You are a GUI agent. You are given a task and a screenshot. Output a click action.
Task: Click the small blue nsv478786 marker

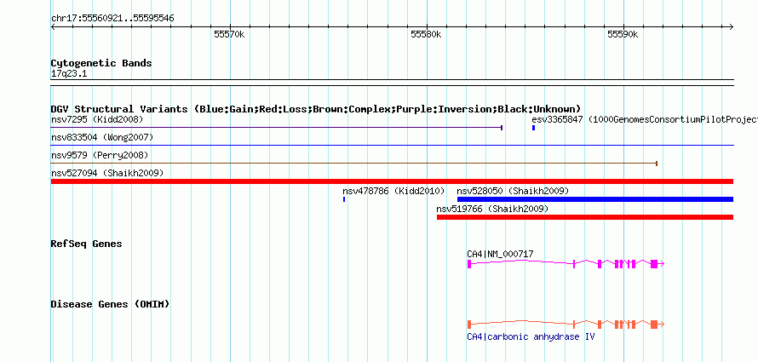tap(344, 199)
